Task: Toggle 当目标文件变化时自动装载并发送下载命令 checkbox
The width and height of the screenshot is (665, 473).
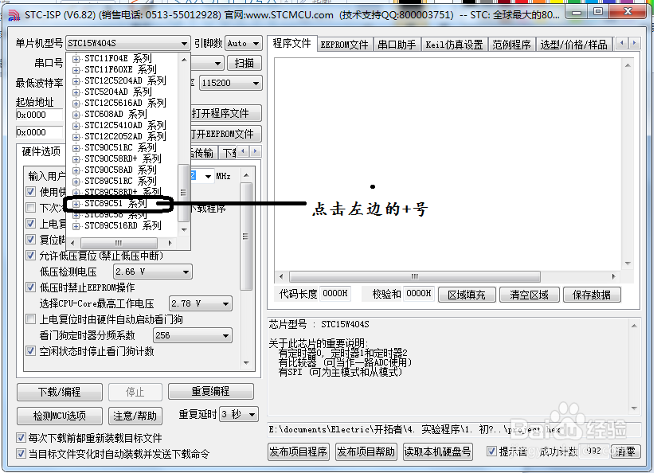Action: click(x=21, y=453)
